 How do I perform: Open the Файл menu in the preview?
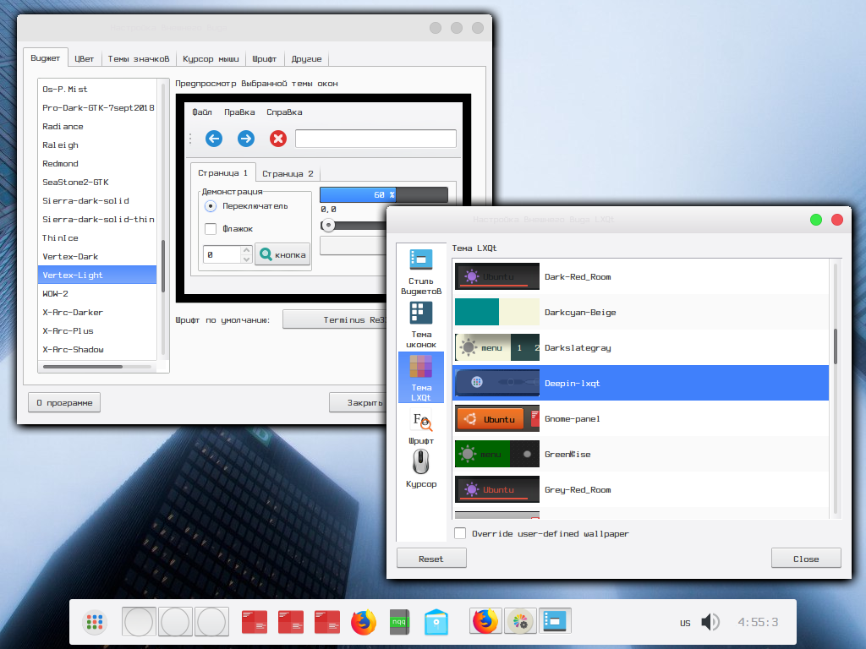pyautogui.click(x=202, y=112)
